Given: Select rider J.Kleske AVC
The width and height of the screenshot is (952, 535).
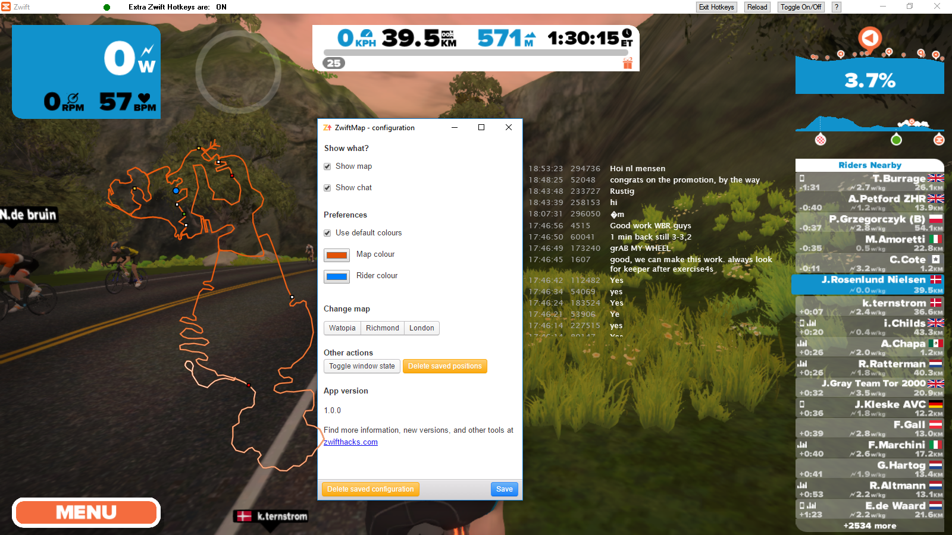Looking at the screenshot, I should point(870,408).
